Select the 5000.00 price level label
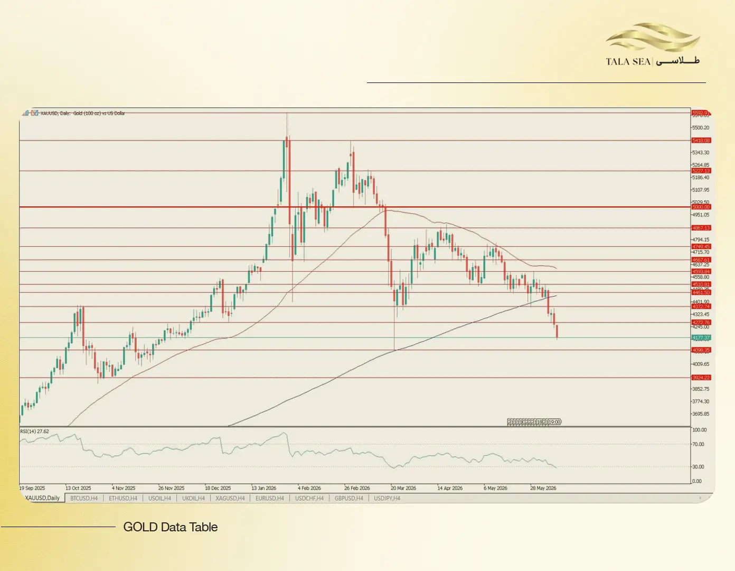 point(701,207)
